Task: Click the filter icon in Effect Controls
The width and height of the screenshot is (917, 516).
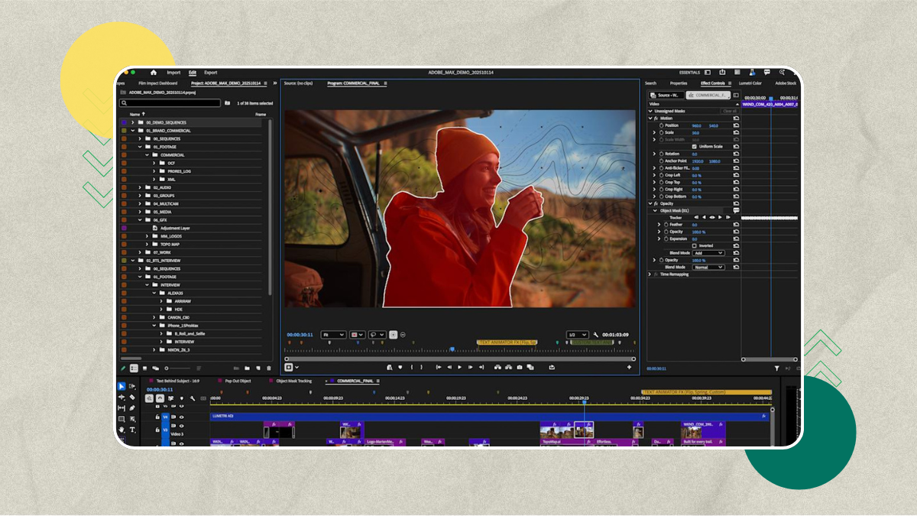Action: coord(777,368)
